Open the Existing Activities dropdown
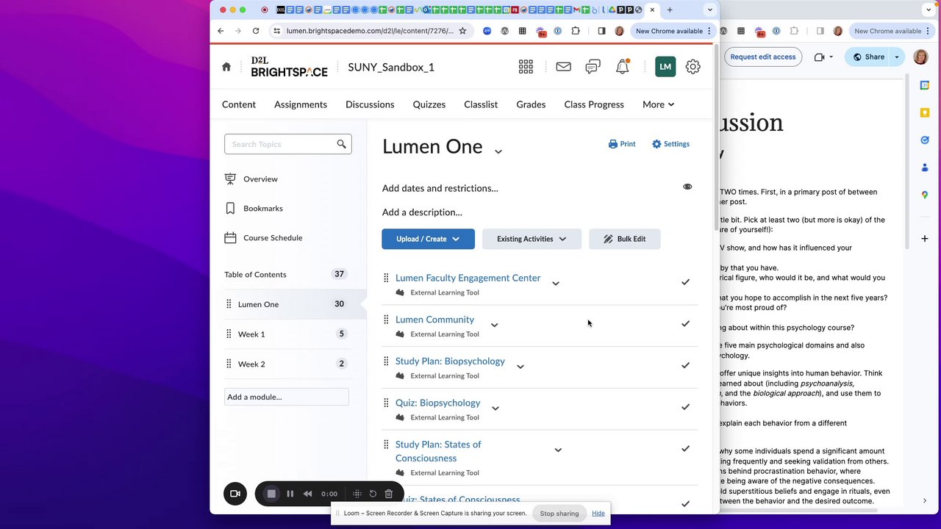Image resolution: width=941 pixels, height=529 pixels. 532,239
